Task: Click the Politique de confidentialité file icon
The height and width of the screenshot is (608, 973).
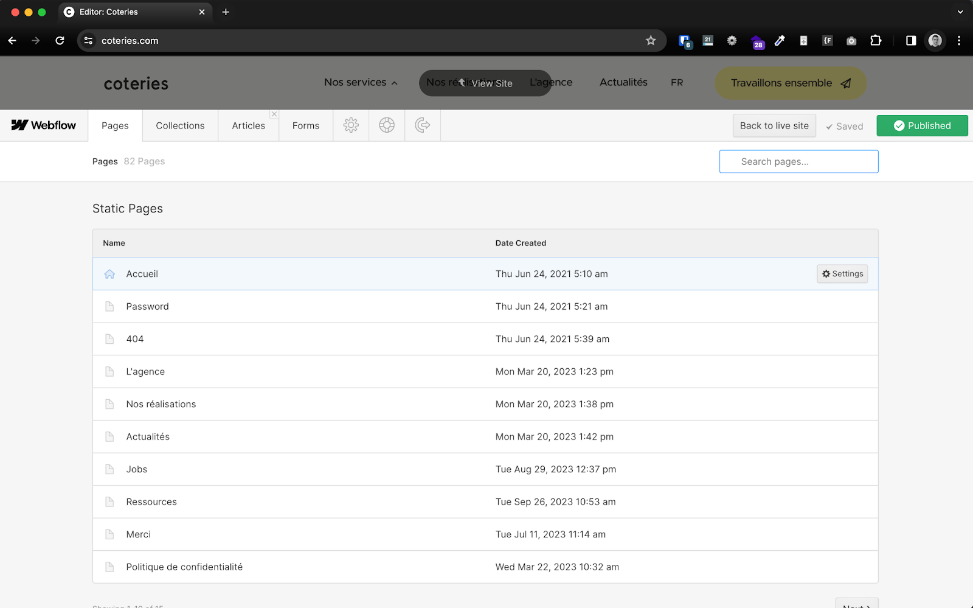Action: (109, 567)
